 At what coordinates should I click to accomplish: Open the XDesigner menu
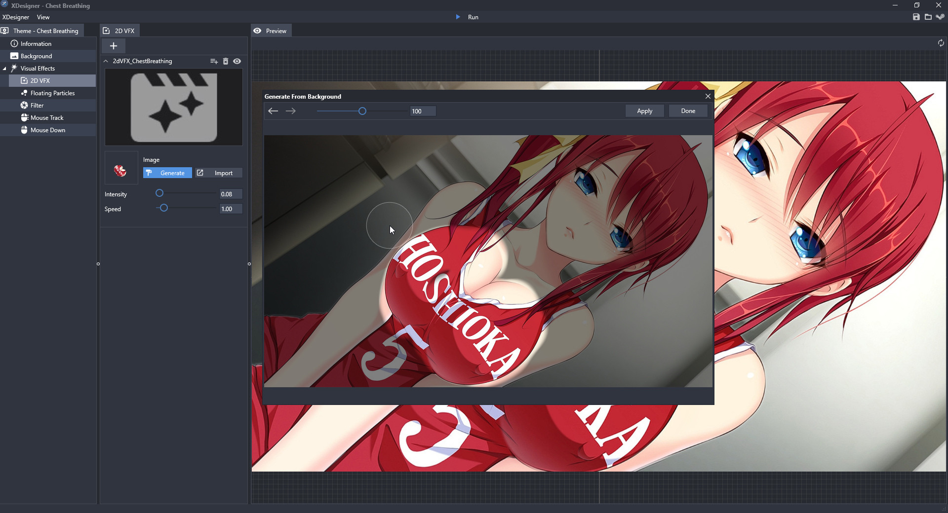(x=16, y=17)
